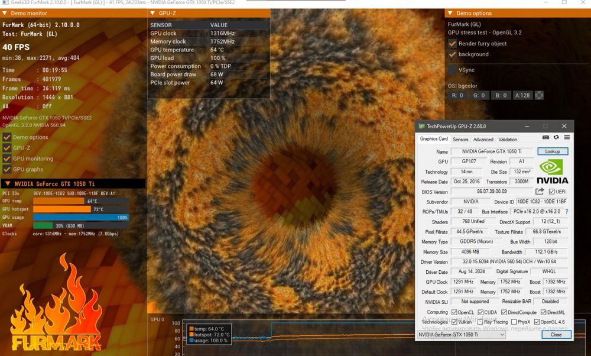
Task: Click the GPU-Z screenshot camera icon
Action: pyautogui.click(x=547, y=137)
